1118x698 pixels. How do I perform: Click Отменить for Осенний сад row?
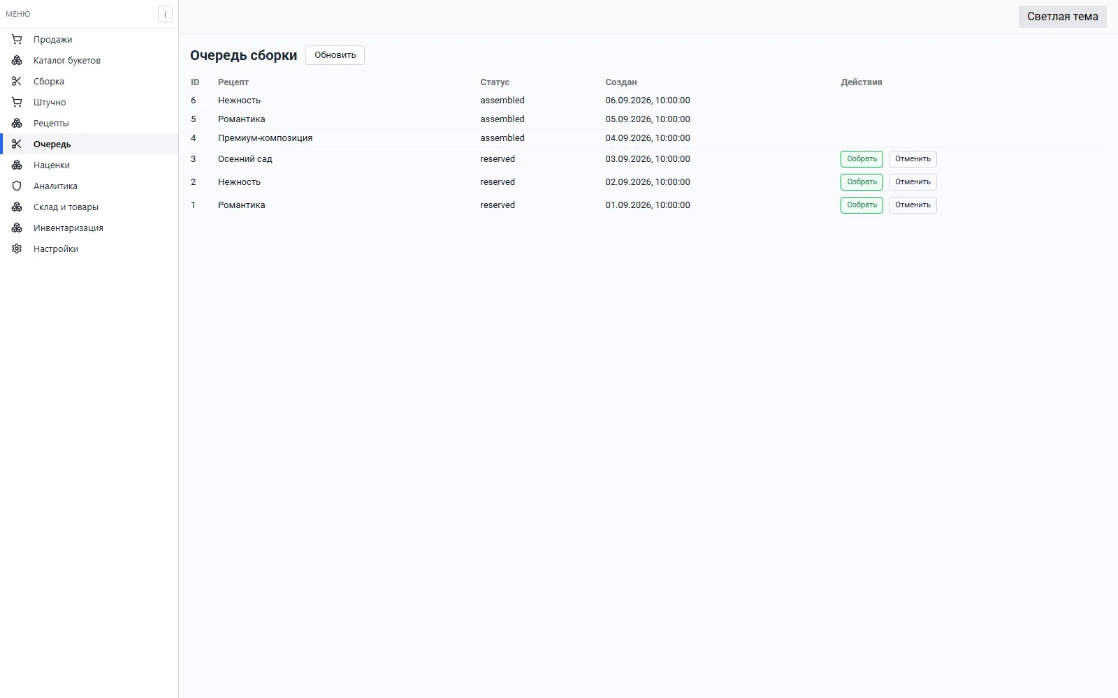coord(913,159)
